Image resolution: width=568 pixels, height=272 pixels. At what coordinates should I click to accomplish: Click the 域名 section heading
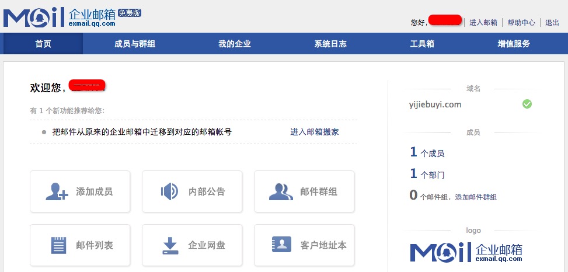[x=473, y=88]
